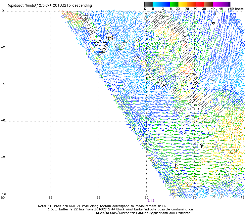
Task: Pick the red 30-35 knots legend color
Action: click(200, 4)
